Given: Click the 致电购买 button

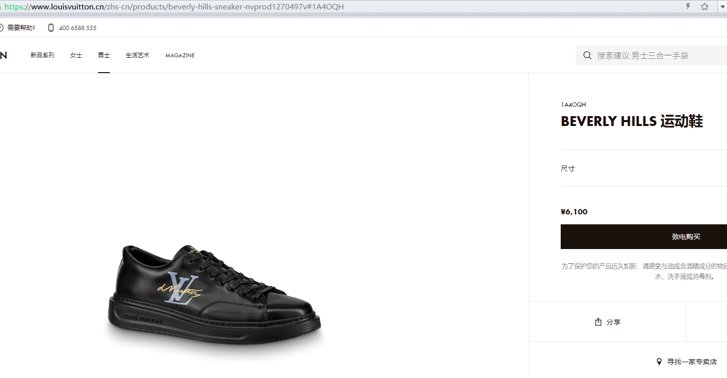Looking at the screenshot, I should (644, 237).
